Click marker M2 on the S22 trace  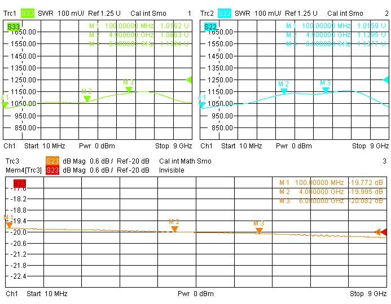pyautogui.click(x=284, y=90)
